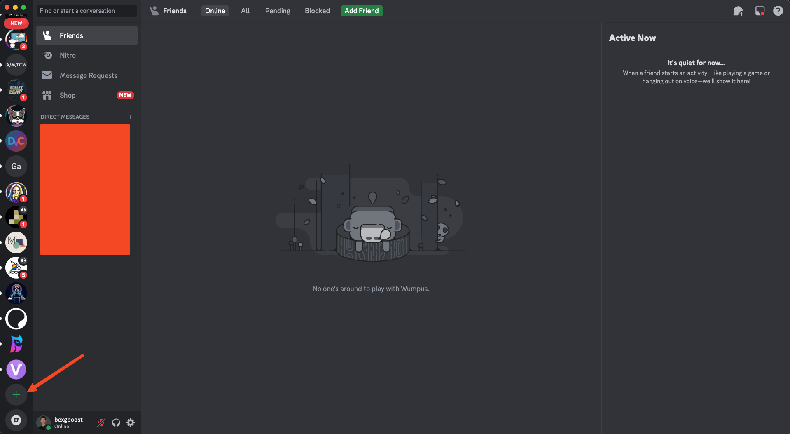Open bexgboost user status panel
Image resolution: width=790 pixels, height=434 pixels.
[x=62, y=422]
